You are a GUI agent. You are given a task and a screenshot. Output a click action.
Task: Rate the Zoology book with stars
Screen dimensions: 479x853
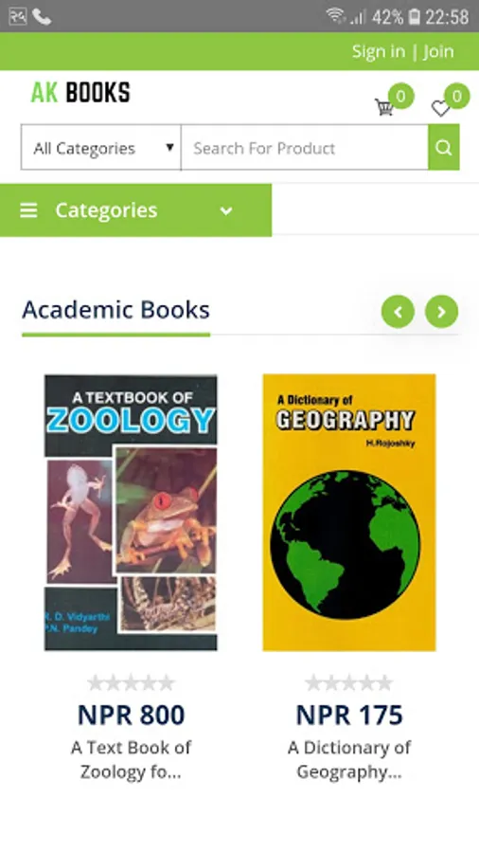point(131,682)
